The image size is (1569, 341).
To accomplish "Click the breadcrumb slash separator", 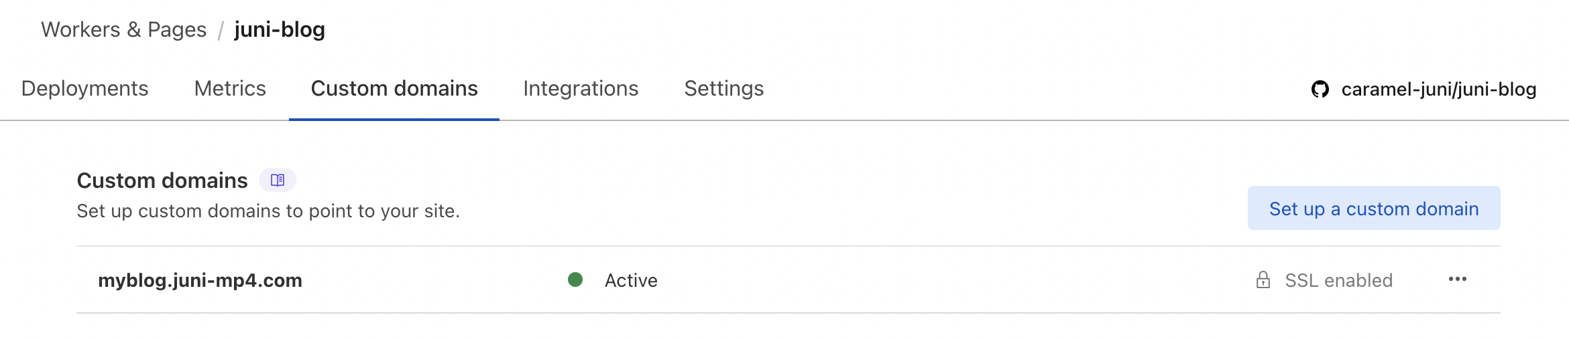I will [x=220, y=30].
